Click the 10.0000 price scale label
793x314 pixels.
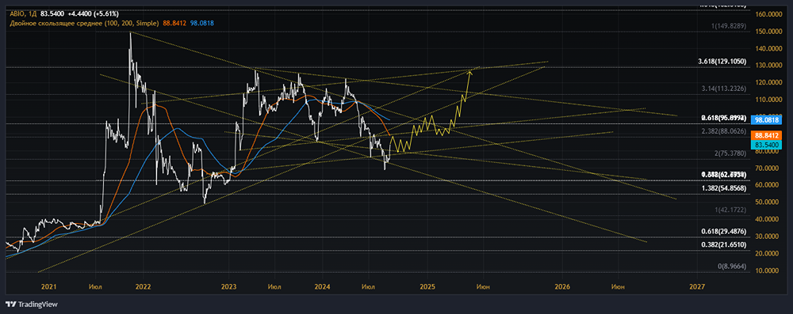pyautogui.click(x=767, y=270)
